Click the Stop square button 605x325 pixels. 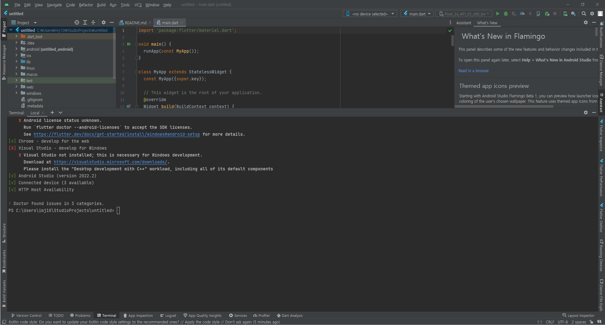[555, 14]
